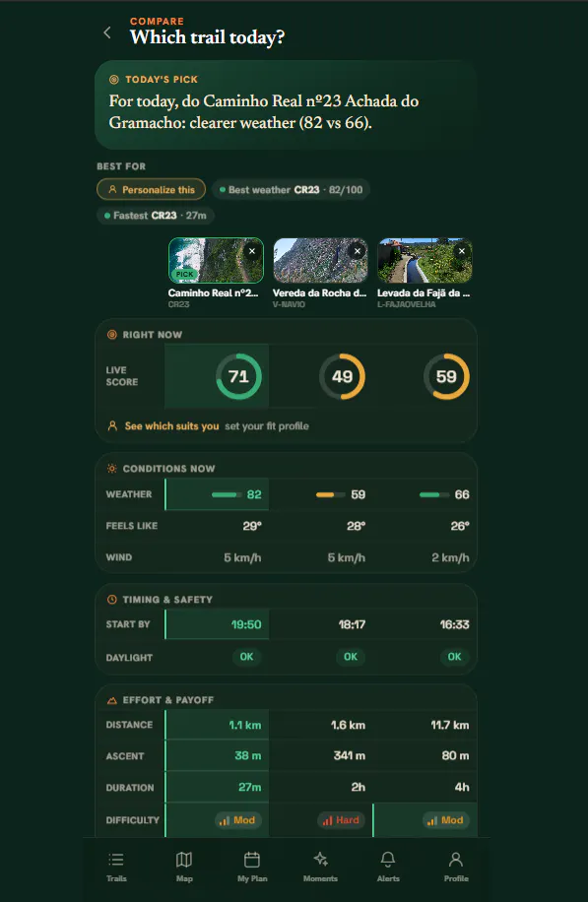Click trail code label V-NAVIO
The height and width of the screenshot is (902, 588).
(289, 304)
